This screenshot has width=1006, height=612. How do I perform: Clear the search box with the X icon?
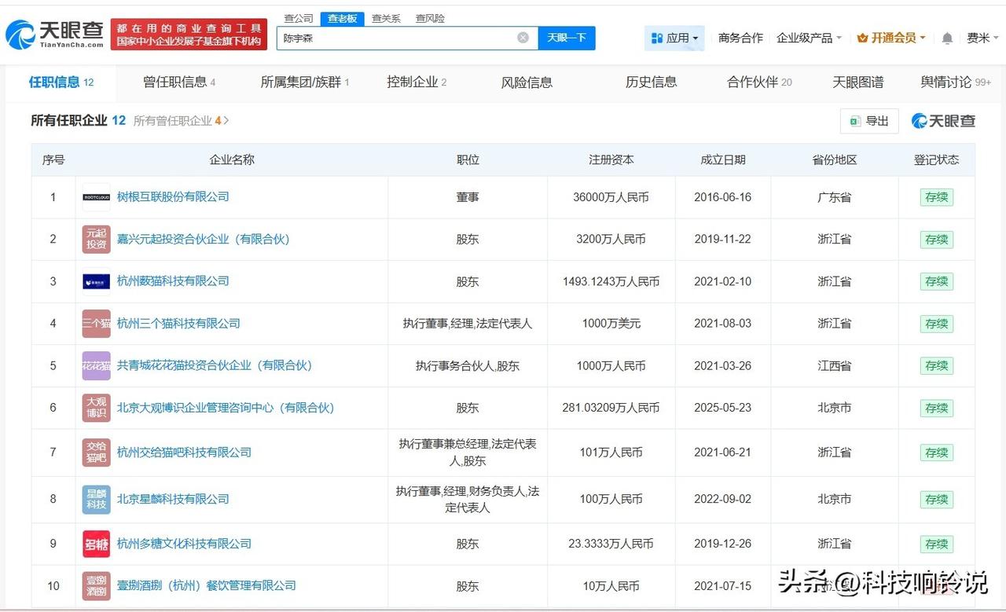523,38
